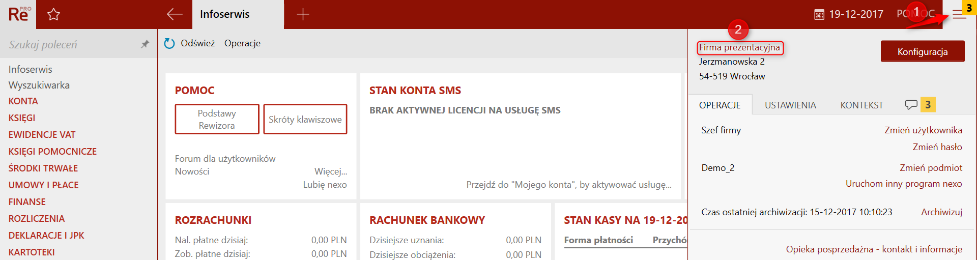977x260 pixels.
Task: Select Infoserwis in the sidebar
Action: 30,69
